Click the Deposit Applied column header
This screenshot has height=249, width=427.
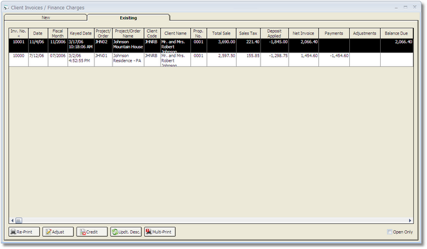point(275,33)
